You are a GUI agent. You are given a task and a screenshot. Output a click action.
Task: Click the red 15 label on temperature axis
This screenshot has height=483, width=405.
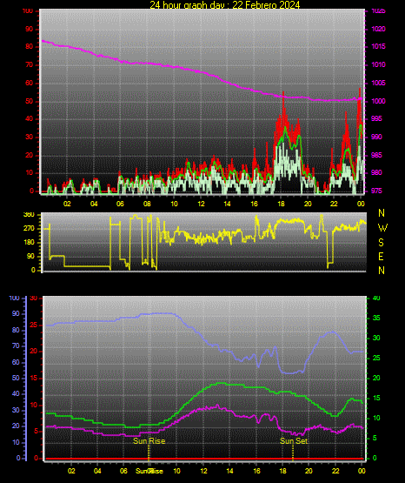(x=34, y=378)
